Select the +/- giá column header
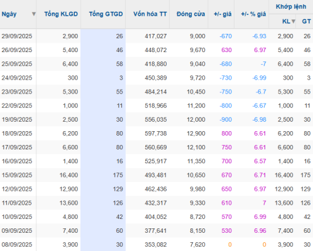 (222, 14)
